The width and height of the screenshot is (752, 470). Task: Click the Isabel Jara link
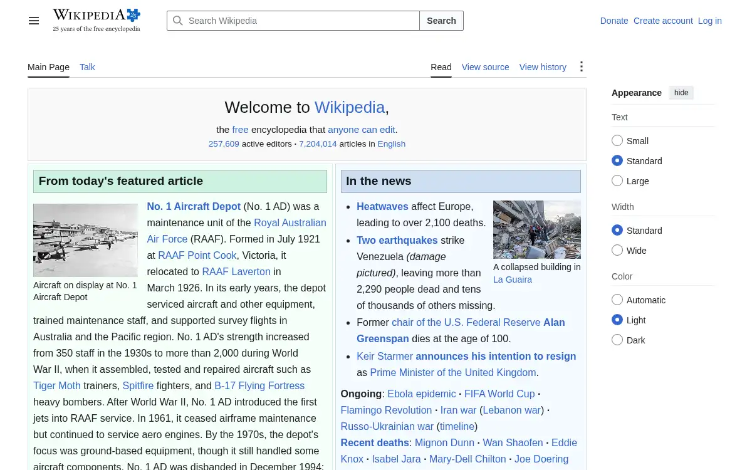pos(396,459)
